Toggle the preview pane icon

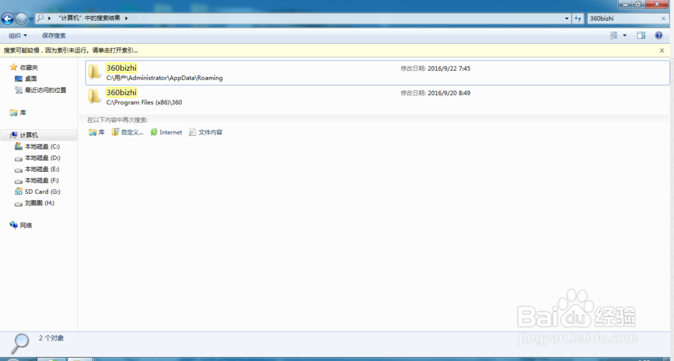(641, 35)
